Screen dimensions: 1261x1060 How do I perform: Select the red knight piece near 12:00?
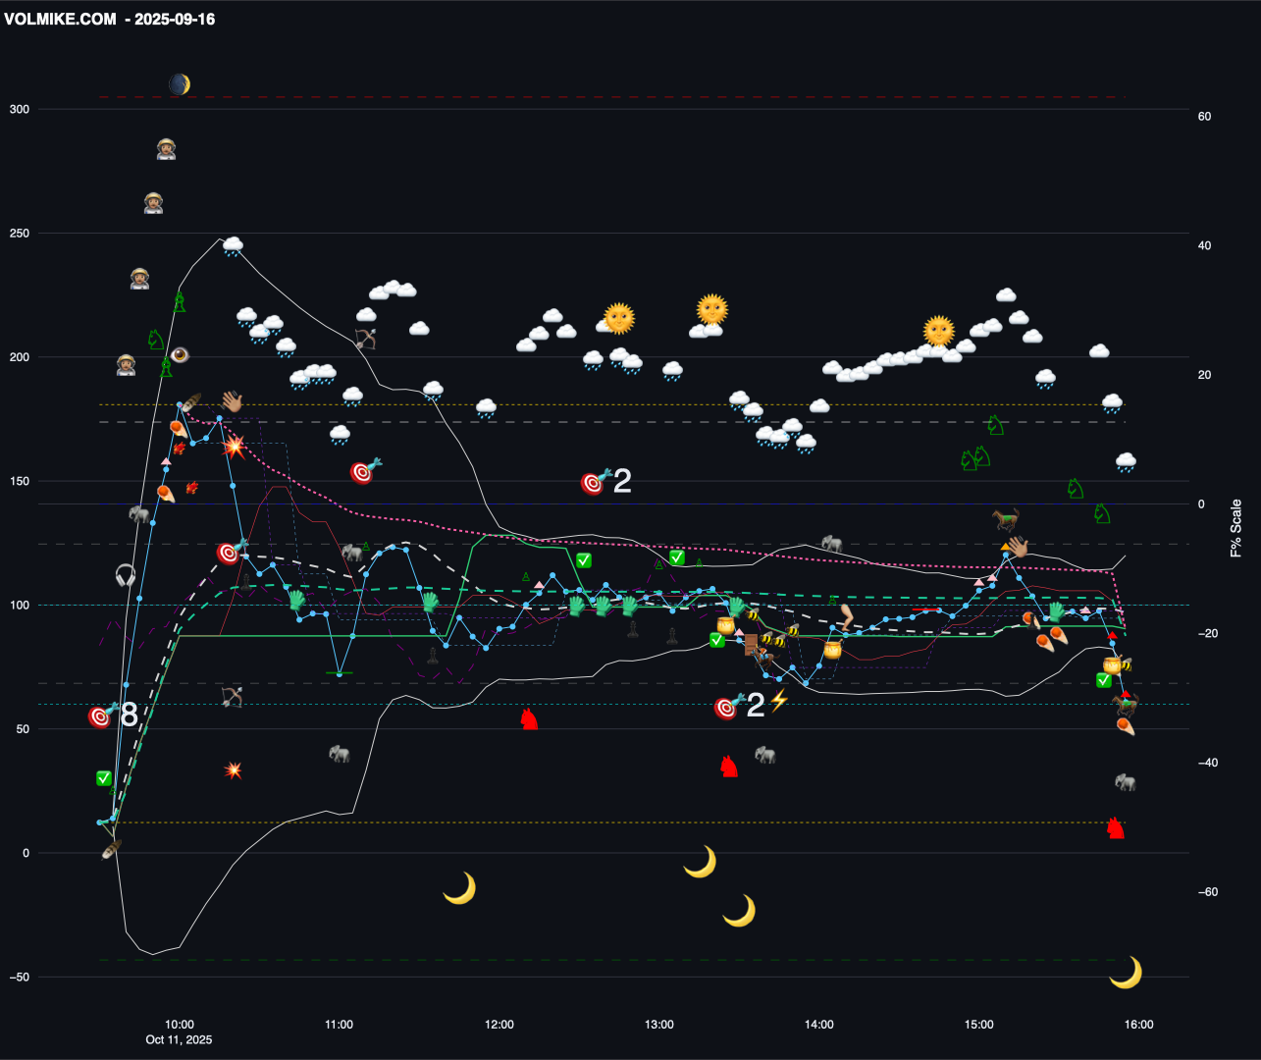click(x=530, y=719)
